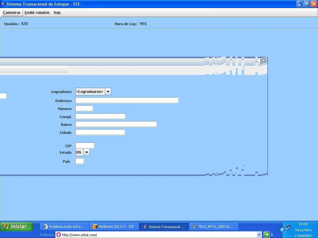The image size is (318, 238).
Task: Expand hidden system tray icons arrow
Action: 283,230
